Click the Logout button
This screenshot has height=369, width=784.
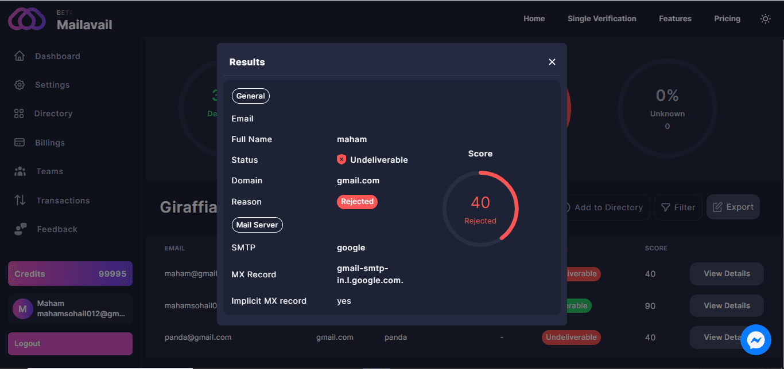tap(70, 344)
